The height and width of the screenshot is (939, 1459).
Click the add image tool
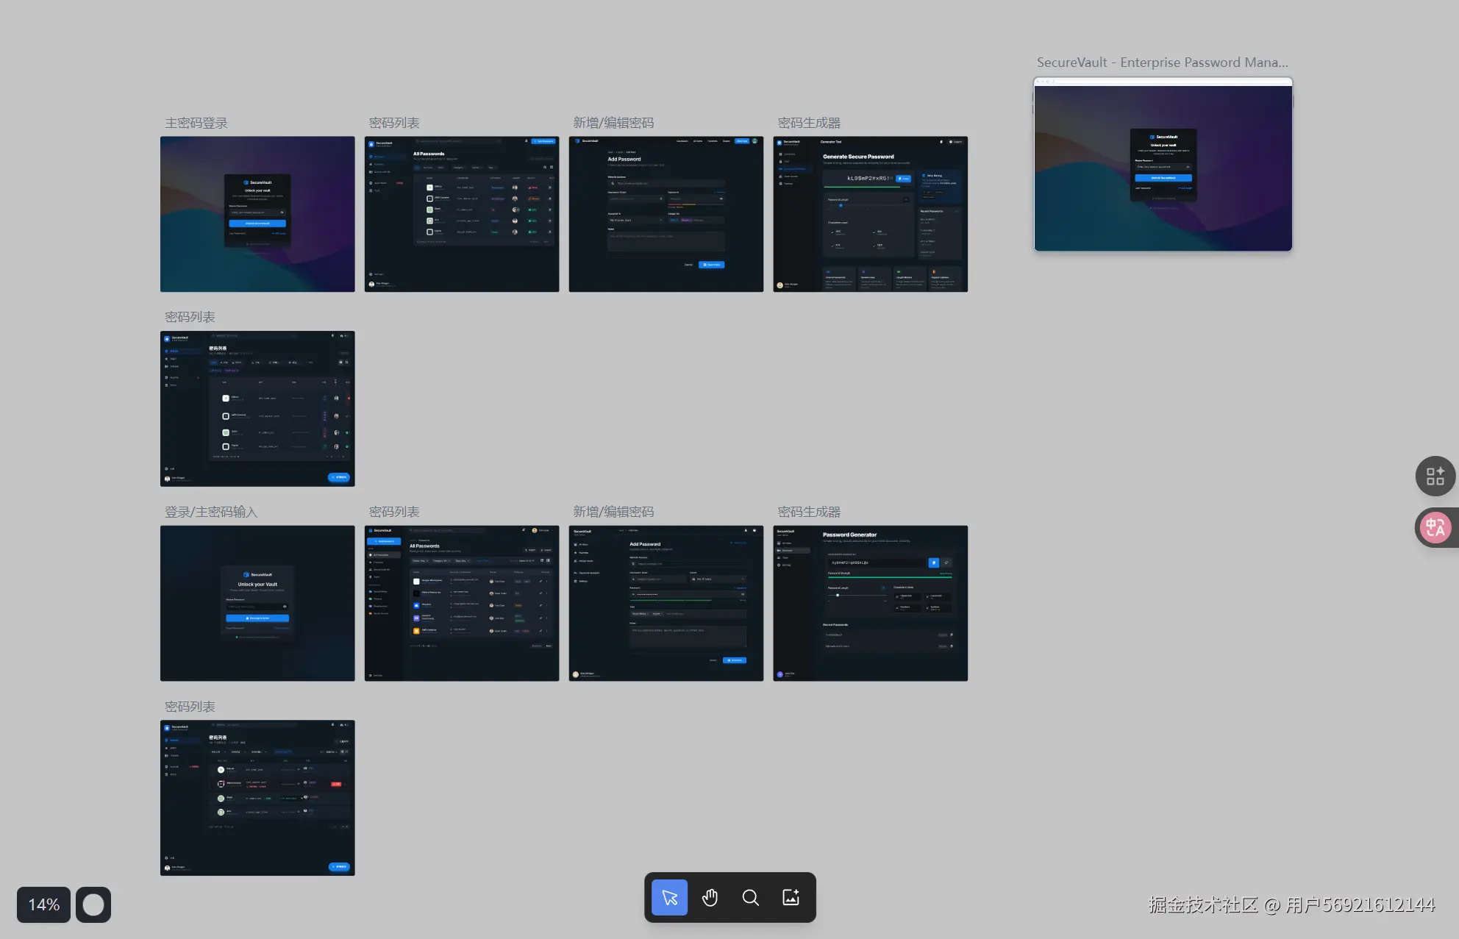(x=791, y=897)
